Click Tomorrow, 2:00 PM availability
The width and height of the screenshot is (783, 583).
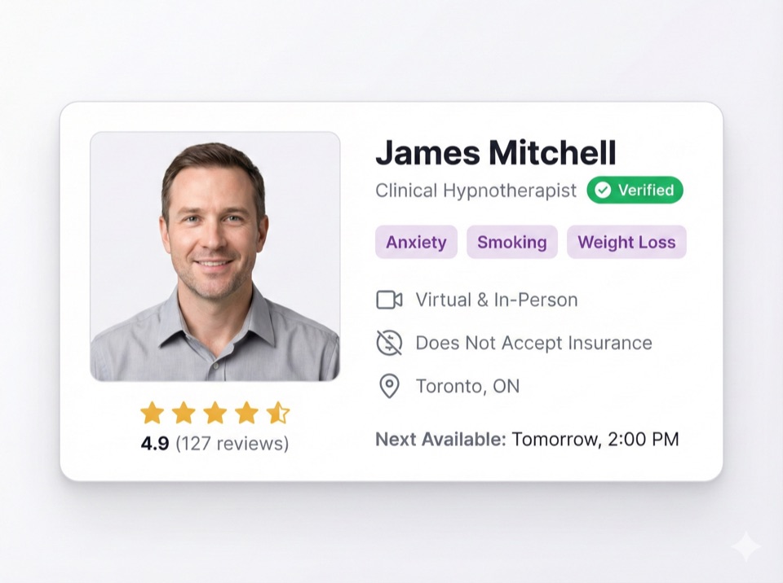tap(595, 440)
